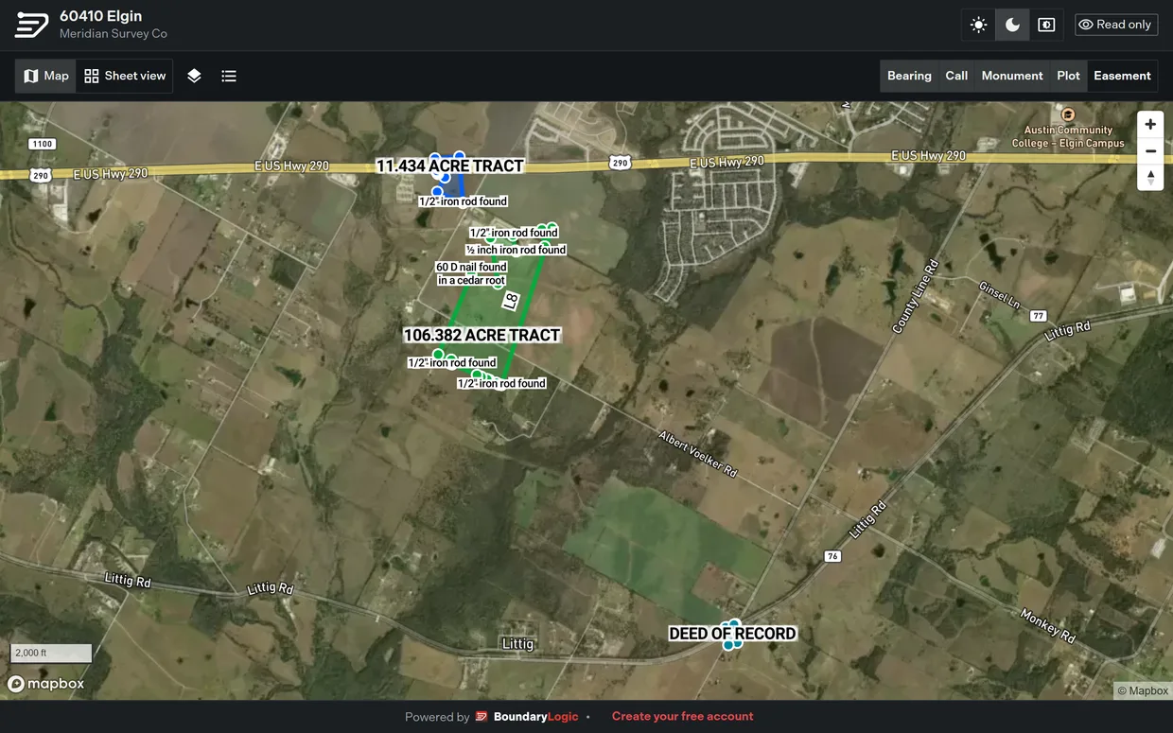Viewport: 1173px width, 733px height.
Task: Switch to dark theme moon icon
Action: (1012, 25)
